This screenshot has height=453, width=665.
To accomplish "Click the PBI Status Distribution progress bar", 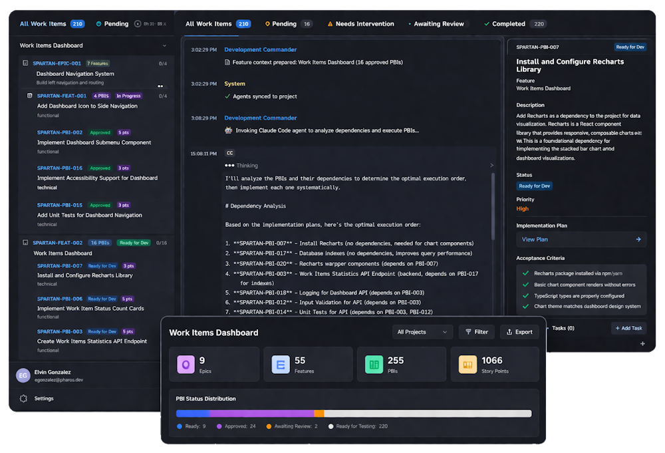I will [x=353, y=413].
